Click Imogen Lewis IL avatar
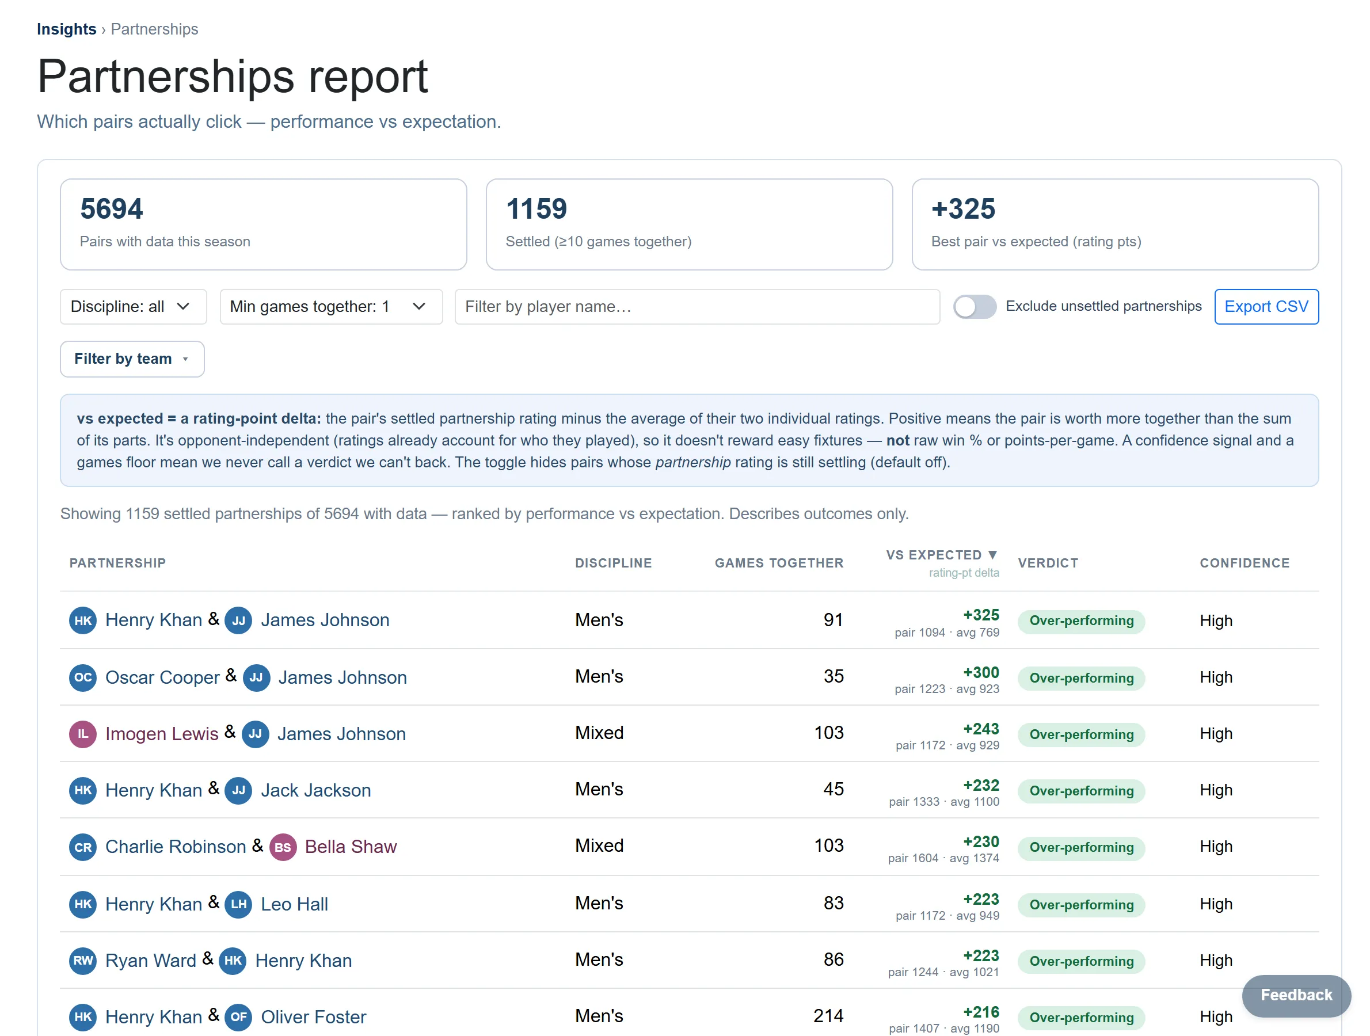Viewport: 1370px width, 1036px height. click(83, 734)
